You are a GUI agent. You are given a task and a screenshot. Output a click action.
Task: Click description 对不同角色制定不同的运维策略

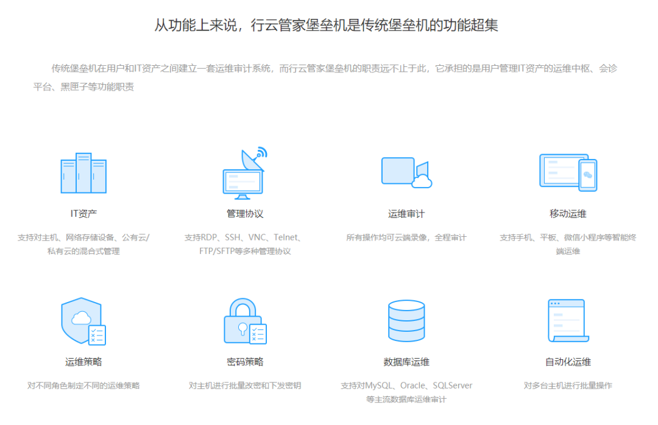pos(83,385)
